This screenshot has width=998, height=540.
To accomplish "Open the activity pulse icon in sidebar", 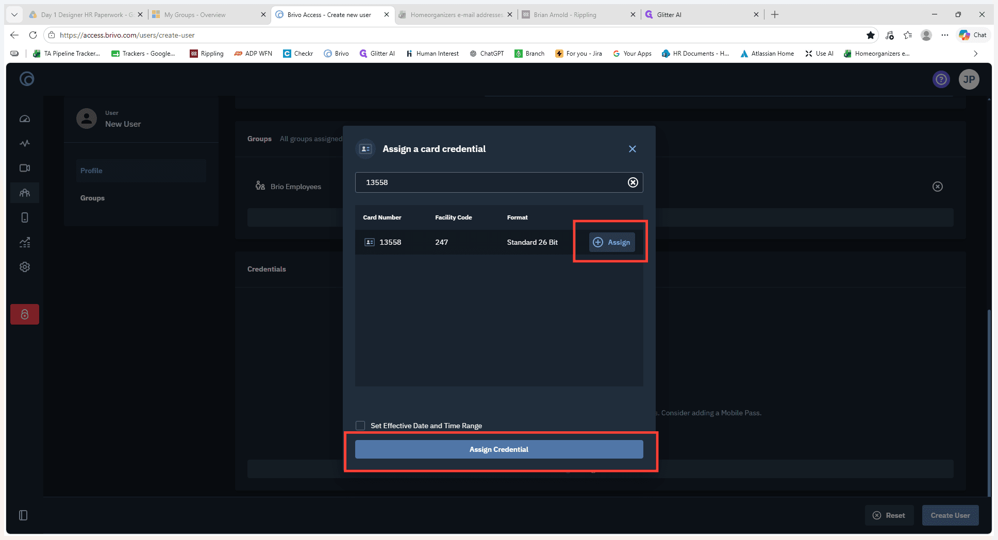I will tap(25, 143).
